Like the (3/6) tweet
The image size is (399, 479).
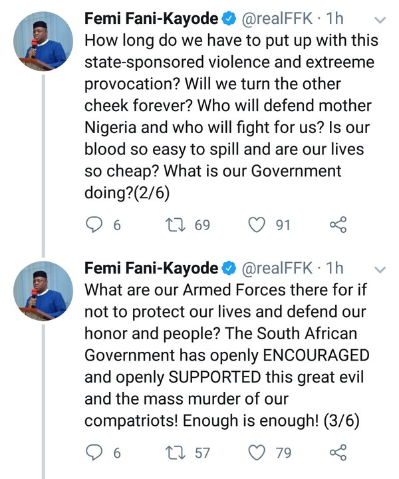click(256, 453)
